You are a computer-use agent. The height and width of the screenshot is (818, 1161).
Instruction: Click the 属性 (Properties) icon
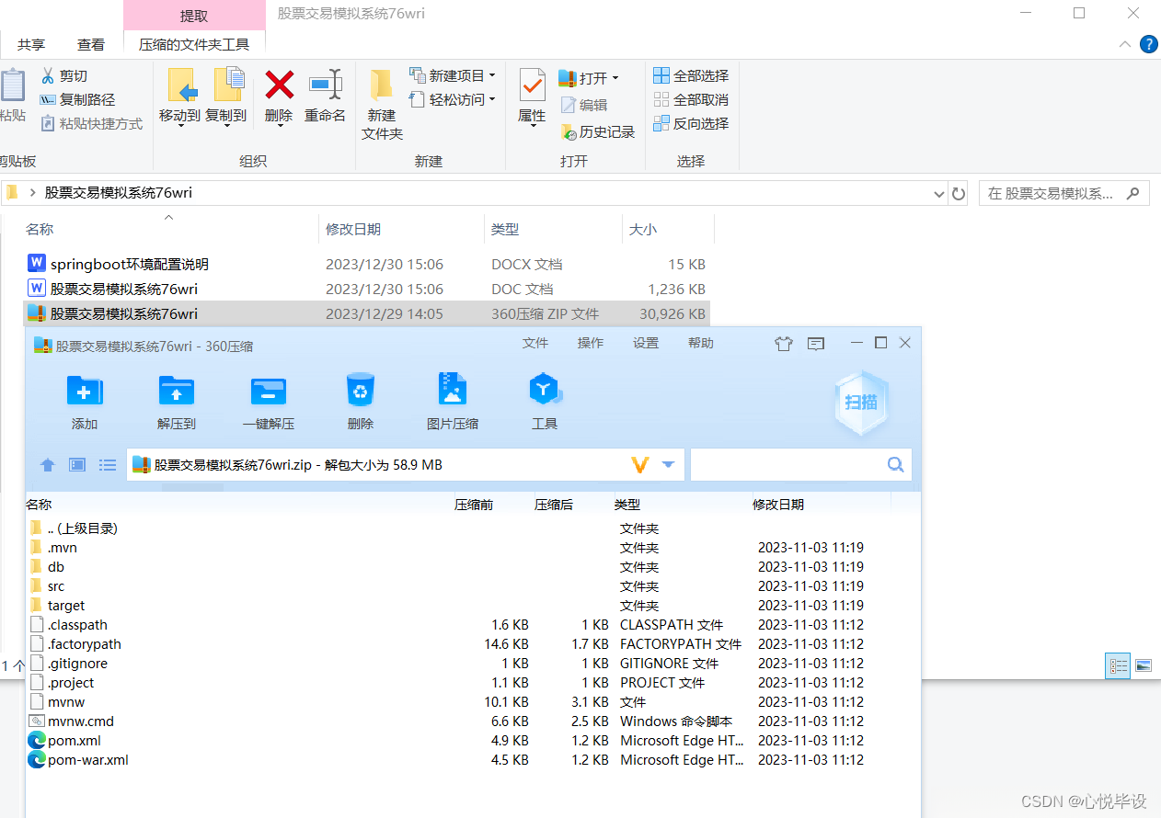532,85
